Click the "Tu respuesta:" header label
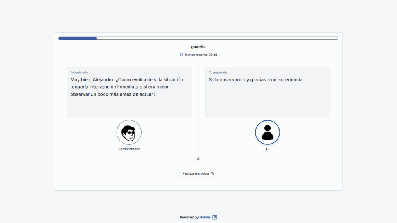 [x=218, y=72]
